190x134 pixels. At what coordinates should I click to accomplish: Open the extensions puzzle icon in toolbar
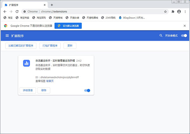tap(173, 11)
